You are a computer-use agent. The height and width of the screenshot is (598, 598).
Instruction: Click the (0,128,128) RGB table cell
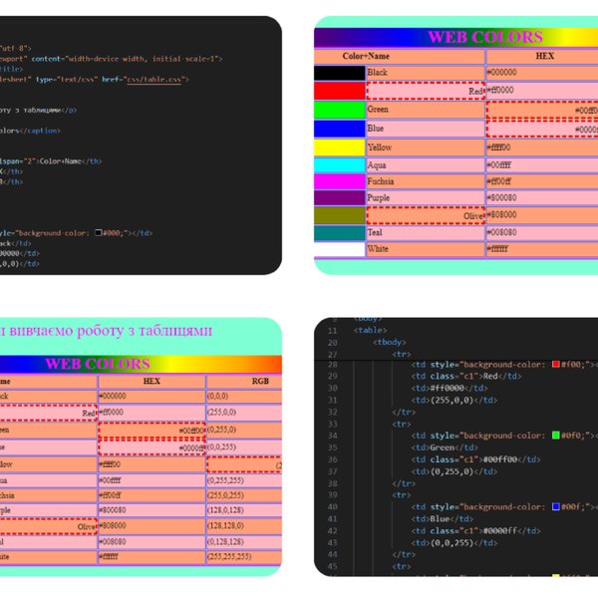pos(244,542)
